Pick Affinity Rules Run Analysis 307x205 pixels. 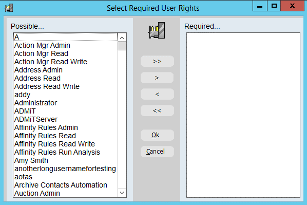coord(66,152)
